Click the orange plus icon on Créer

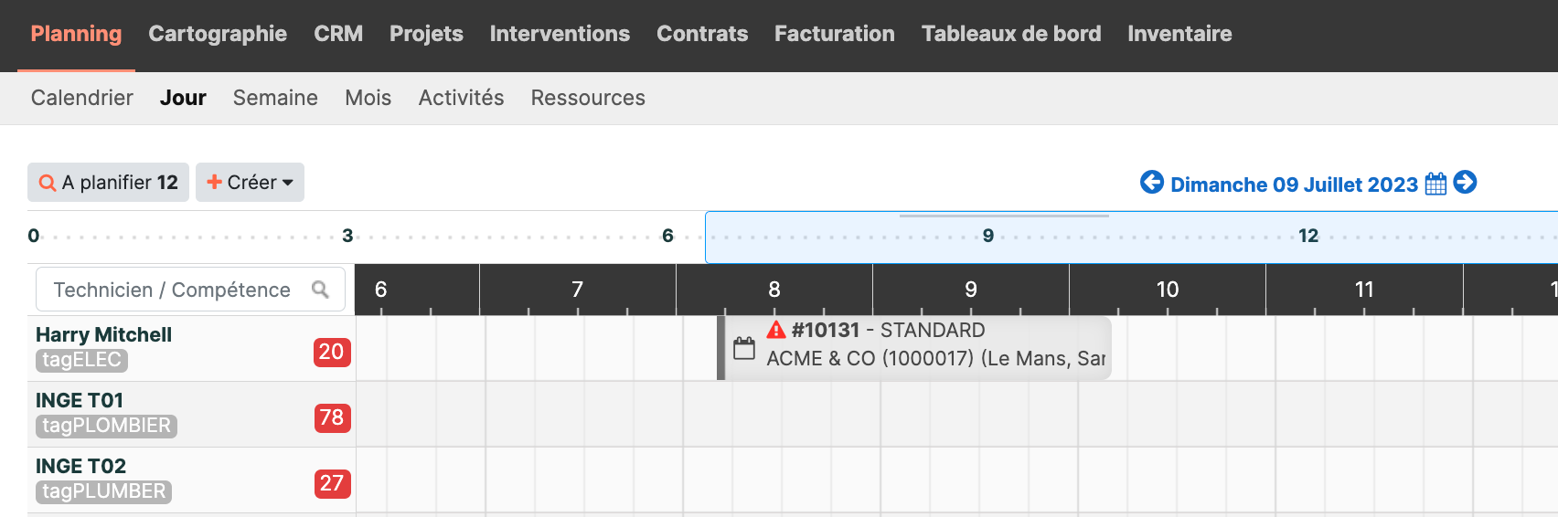[215, 182]
